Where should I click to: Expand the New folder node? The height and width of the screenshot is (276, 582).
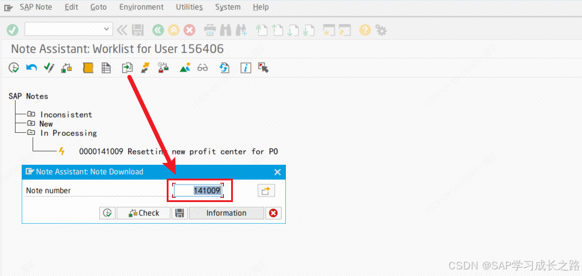coord(31,123)
